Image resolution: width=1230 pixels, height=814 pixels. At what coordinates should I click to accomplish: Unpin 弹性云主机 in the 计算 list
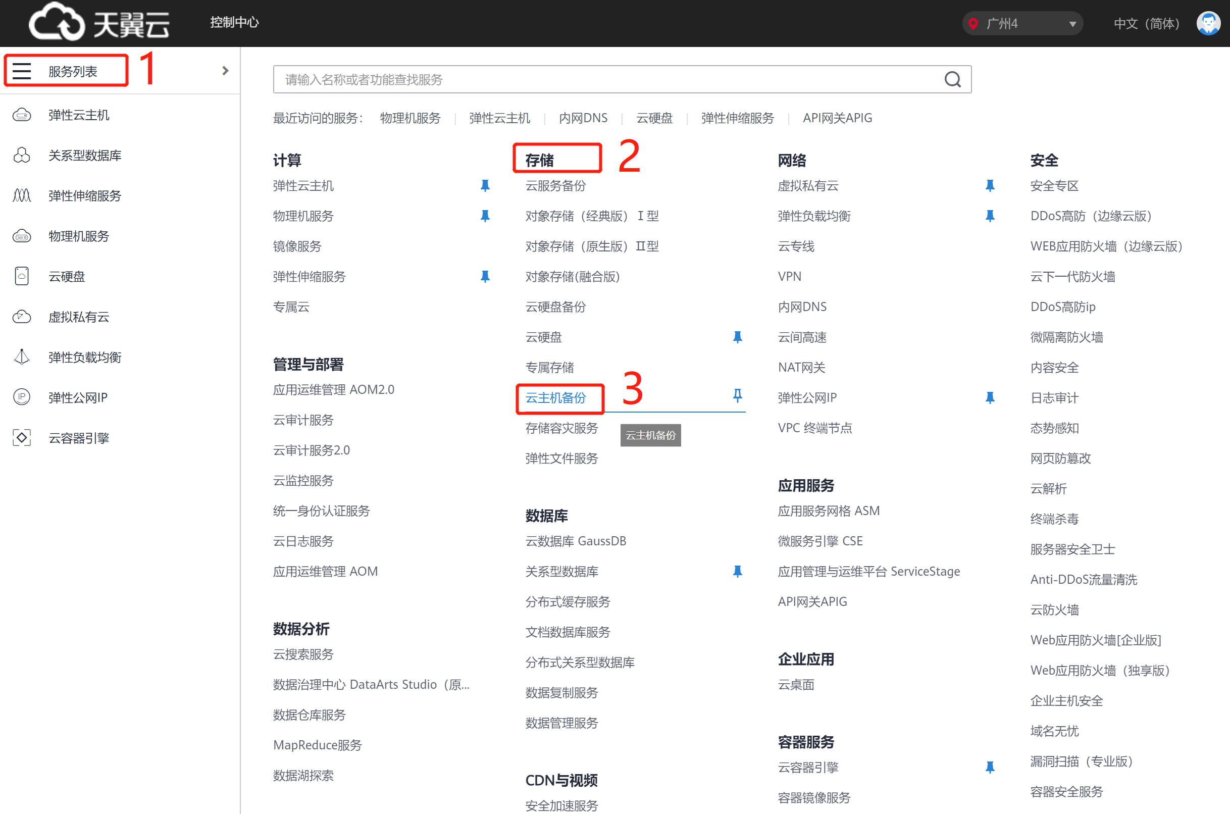click(485, 186)
